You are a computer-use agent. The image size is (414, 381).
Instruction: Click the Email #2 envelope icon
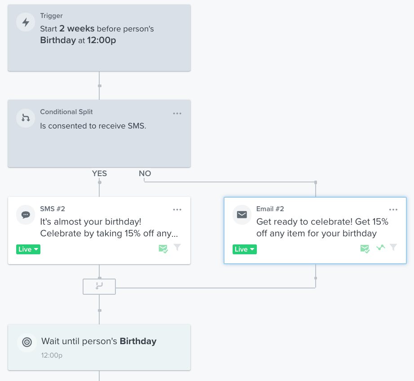242,215
